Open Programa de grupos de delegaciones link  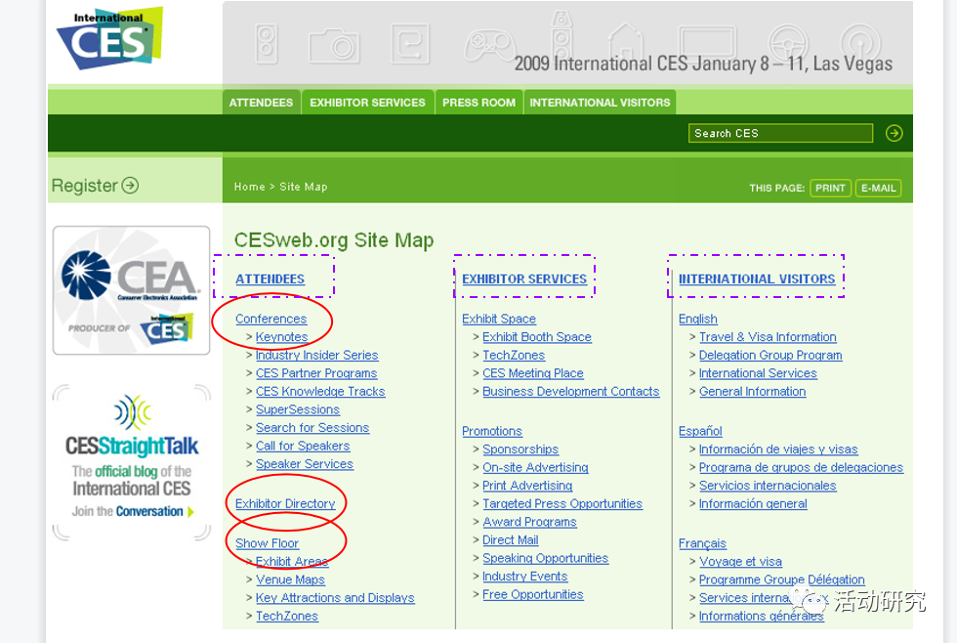[x=802, y=468]
